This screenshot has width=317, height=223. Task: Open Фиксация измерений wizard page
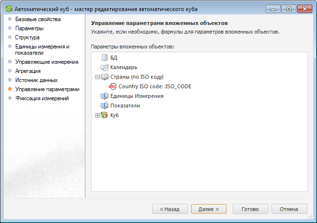42,98
